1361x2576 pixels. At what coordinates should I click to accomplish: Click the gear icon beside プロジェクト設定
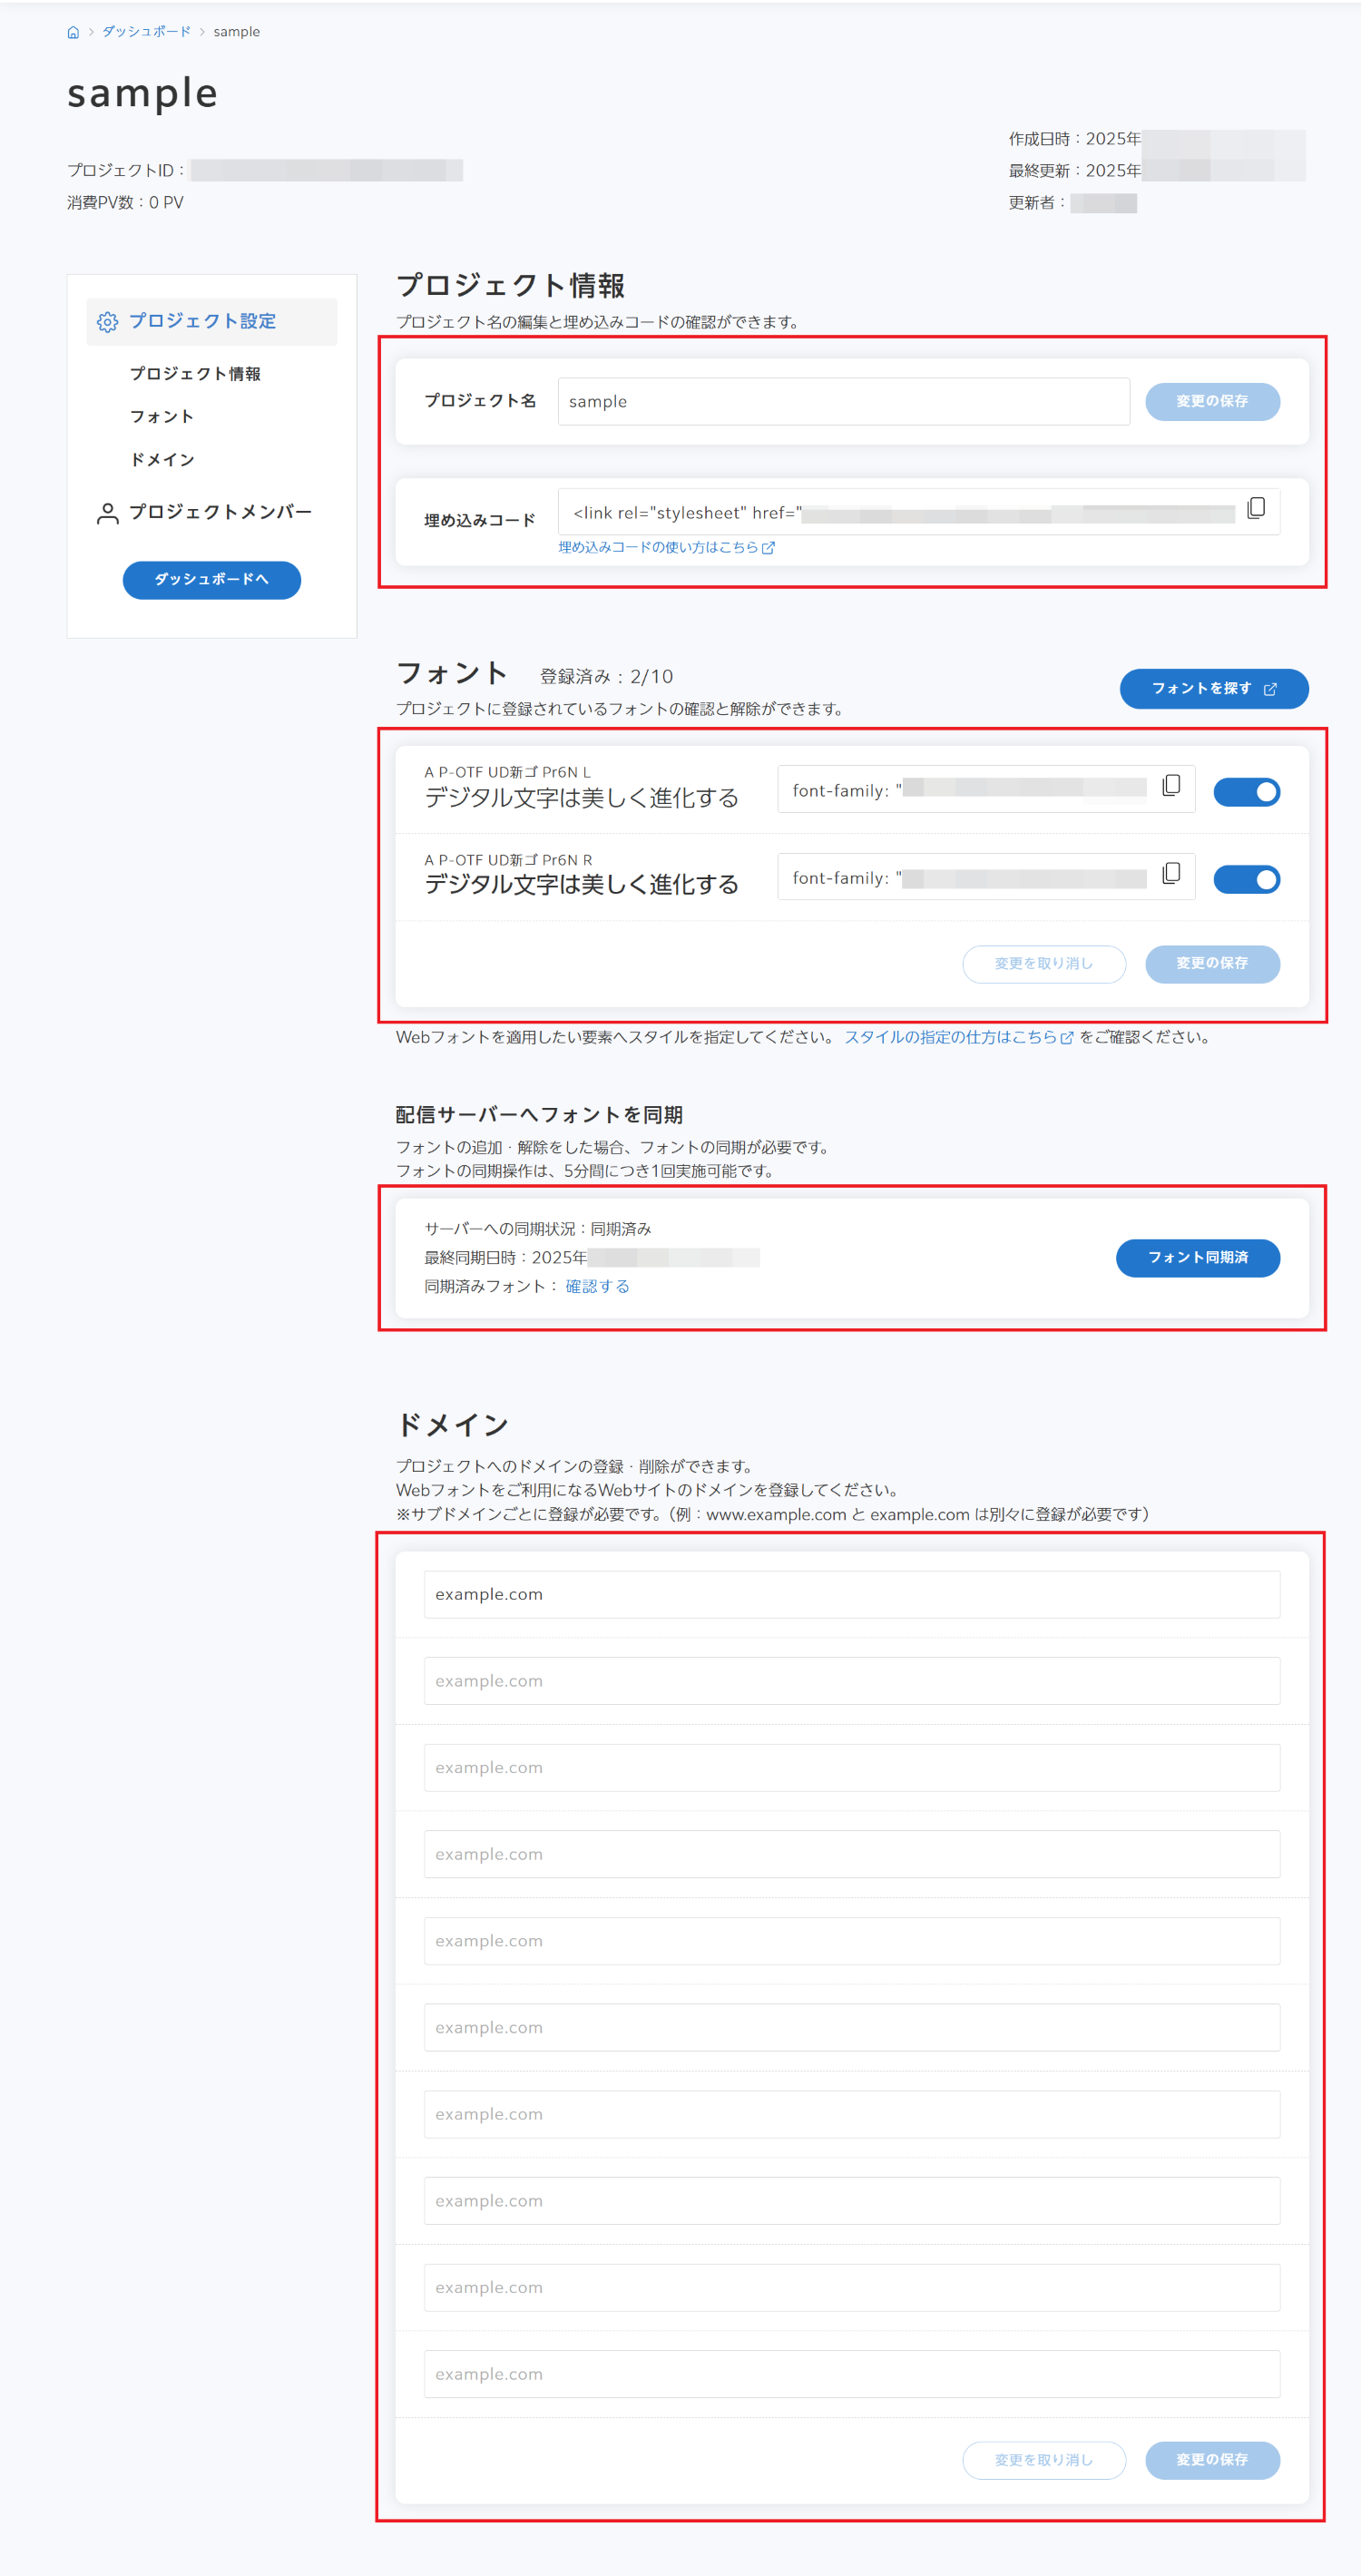pyautogui.click(x=107, y=322)
